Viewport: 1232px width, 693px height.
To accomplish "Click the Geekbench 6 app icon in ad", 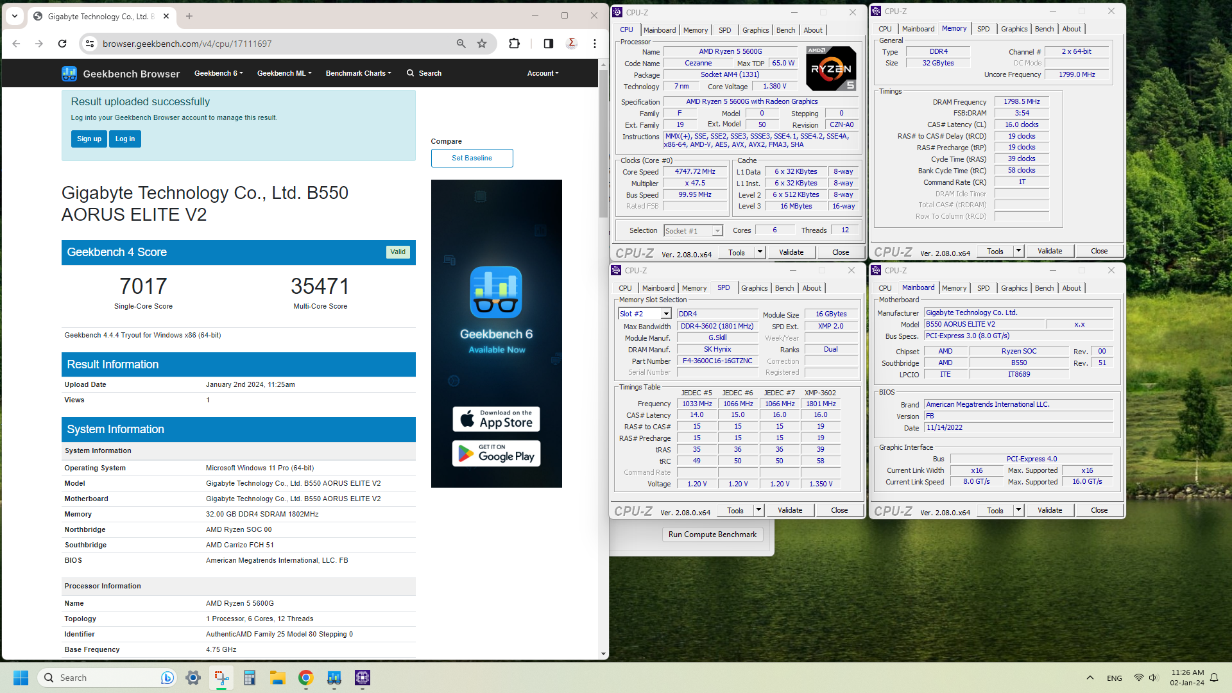I will [x=496, y=293].
